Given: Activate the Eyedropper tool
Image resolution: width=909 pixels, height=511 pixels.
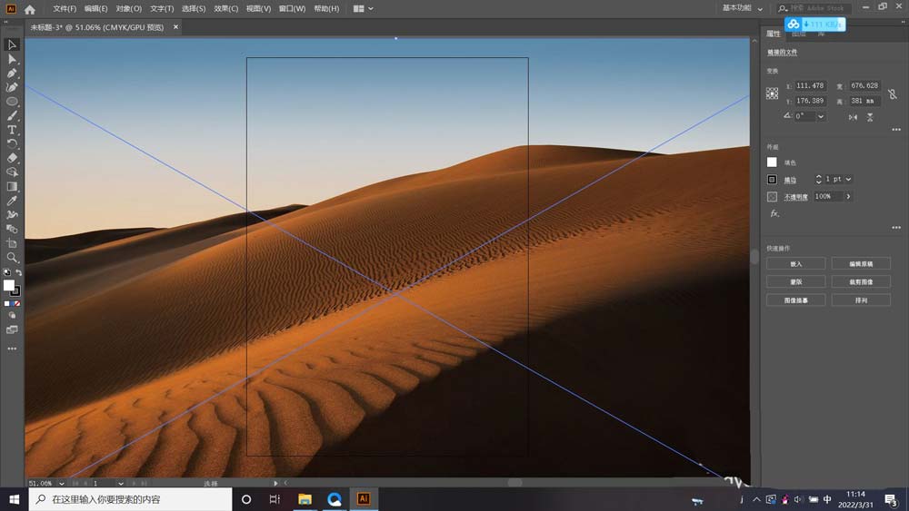Looking at the screenshot, I should click(x=13, y=201).
